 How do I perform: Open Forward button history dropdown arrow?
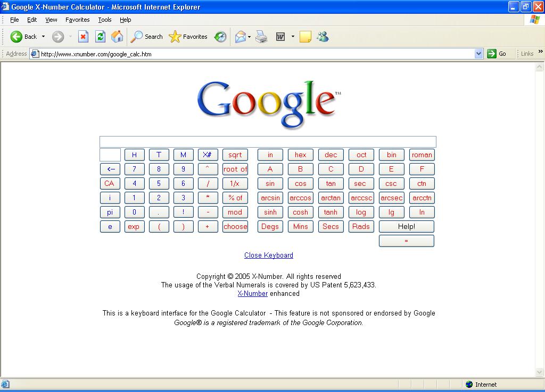[x=70, y=37]
